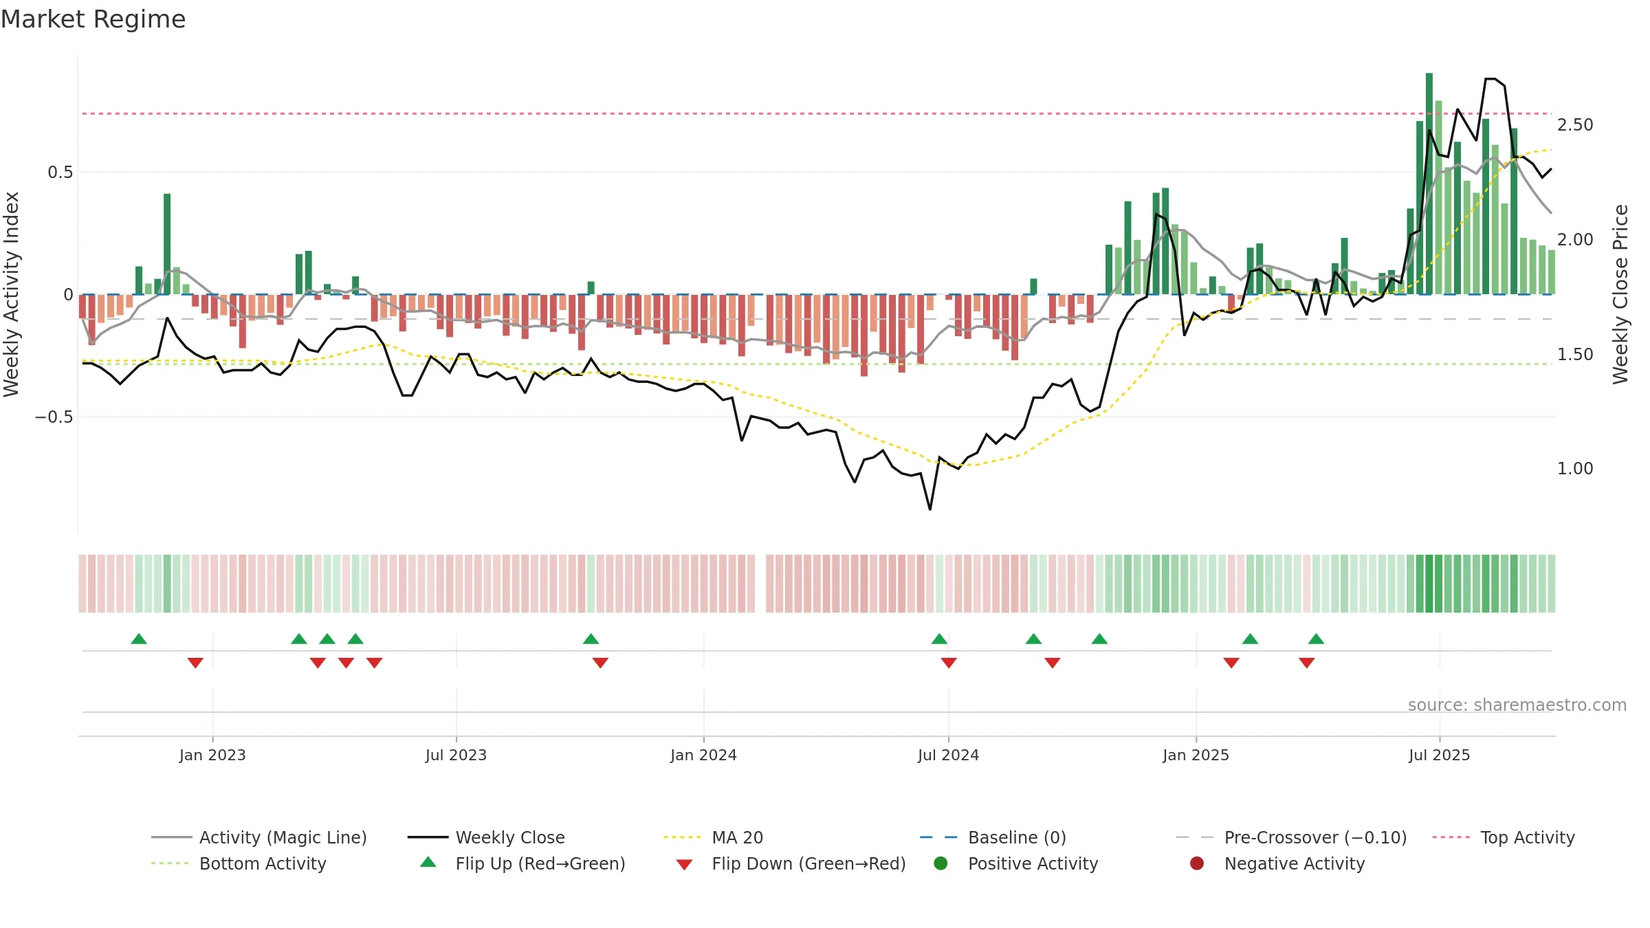Click the black Weekly Close legend line swatch

(x=428, y=837)
